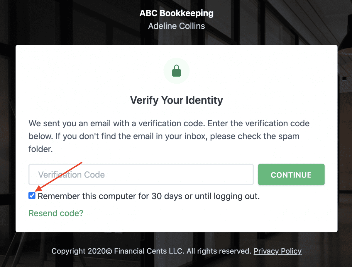The width and height of the screenshot is (352, 267).
Task: Click the green padlock icon
Action: click(176, 71)
